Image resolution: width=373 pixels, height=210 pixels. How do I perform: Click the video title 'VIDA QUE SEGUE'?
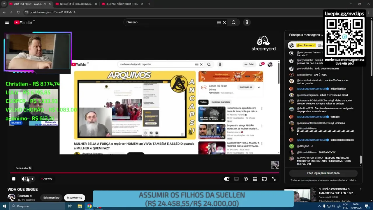tap(22, 189)
